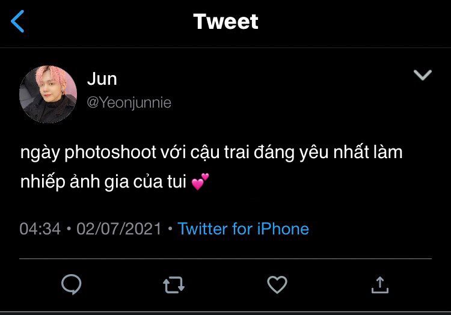Open Jun's profile picture

coord(48,94)
